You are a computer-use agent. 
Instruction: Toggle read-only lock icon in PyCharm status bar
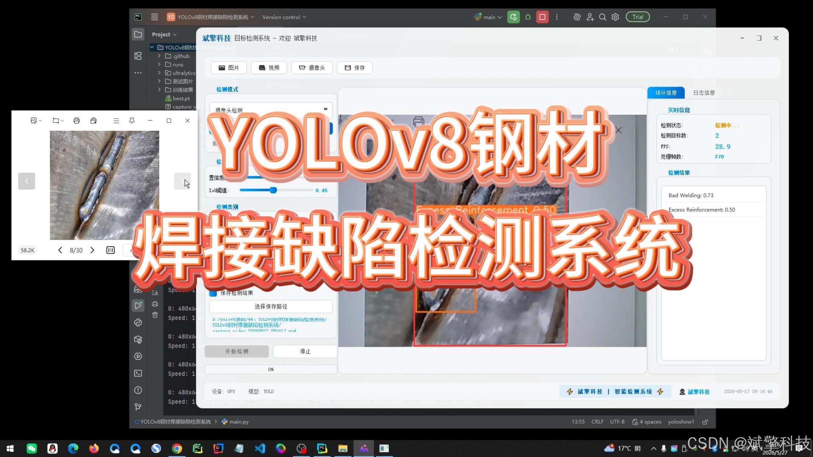tap(705, 422)
